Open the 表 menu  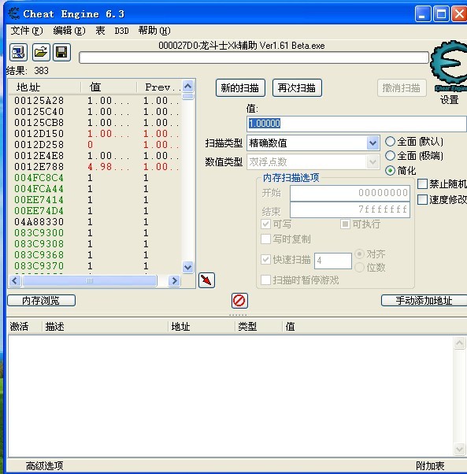[100, 31]
